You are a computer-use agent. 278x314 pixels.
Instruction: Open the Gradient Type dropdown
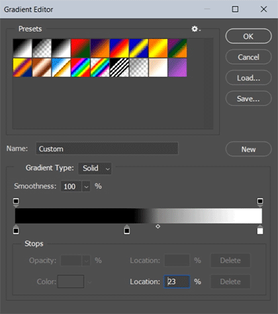click(x=95, y=169)
